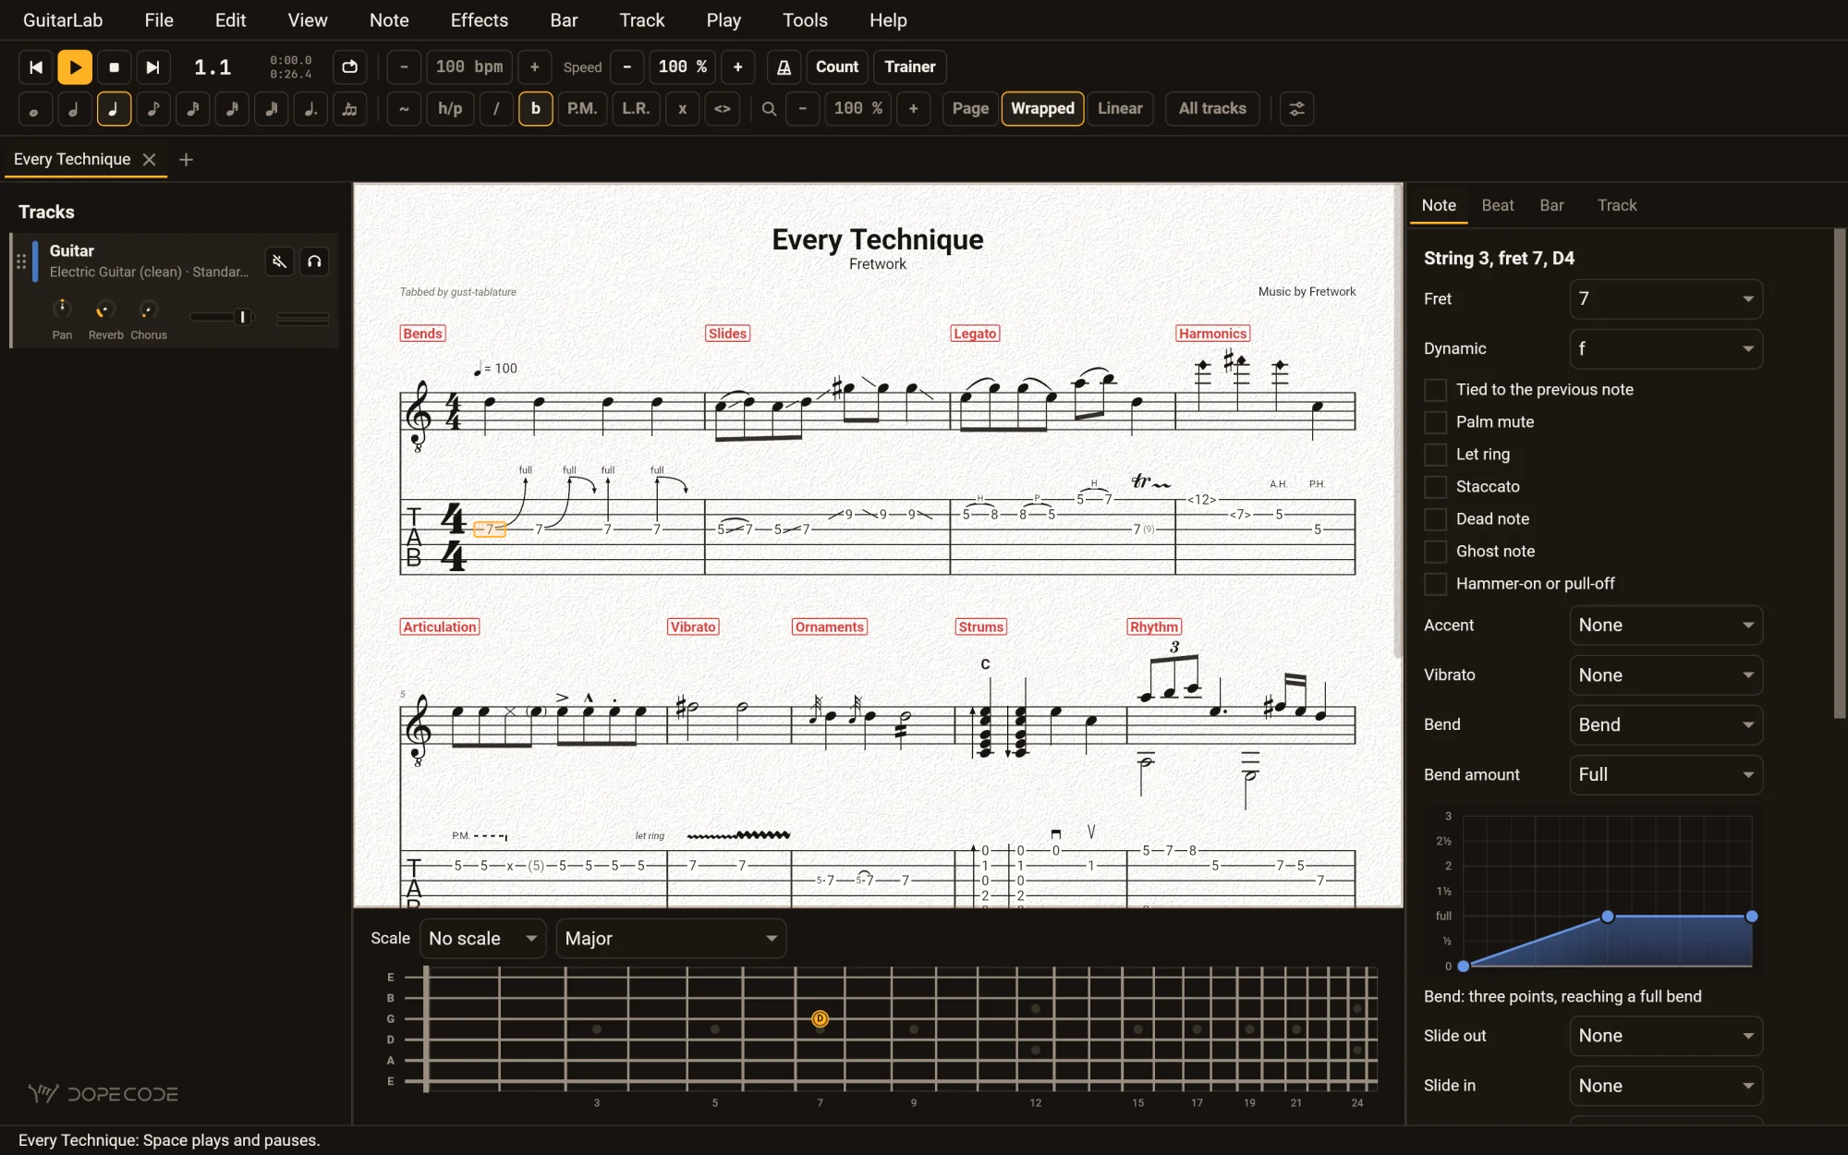Toggle let ring L.R. tool
The height and width of the screenshot is (1155, 1848).
636,109
